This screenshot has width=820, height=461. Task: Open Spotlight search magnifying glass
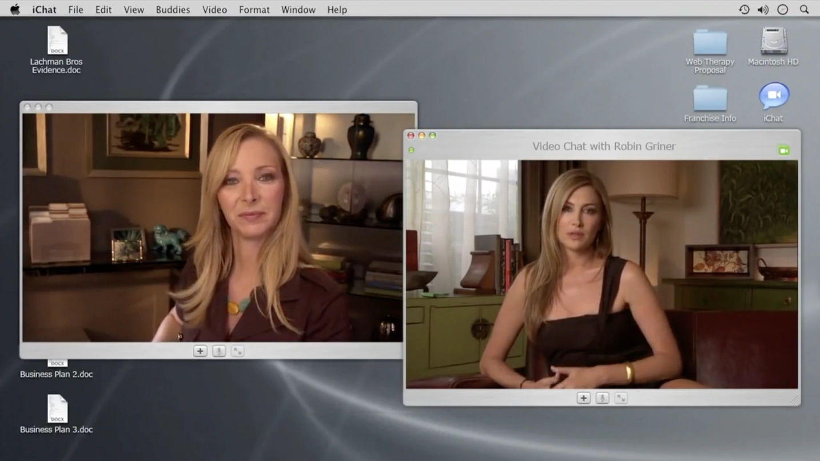[804, 10]
